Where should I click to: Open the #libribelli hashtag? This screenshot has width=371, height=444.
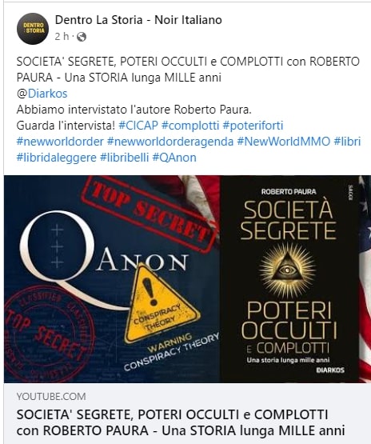tap(125, 158)
